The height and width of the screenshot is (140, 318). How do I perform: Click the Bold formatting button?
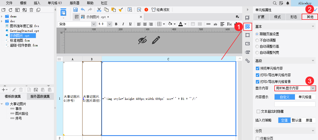pos(116,24)
